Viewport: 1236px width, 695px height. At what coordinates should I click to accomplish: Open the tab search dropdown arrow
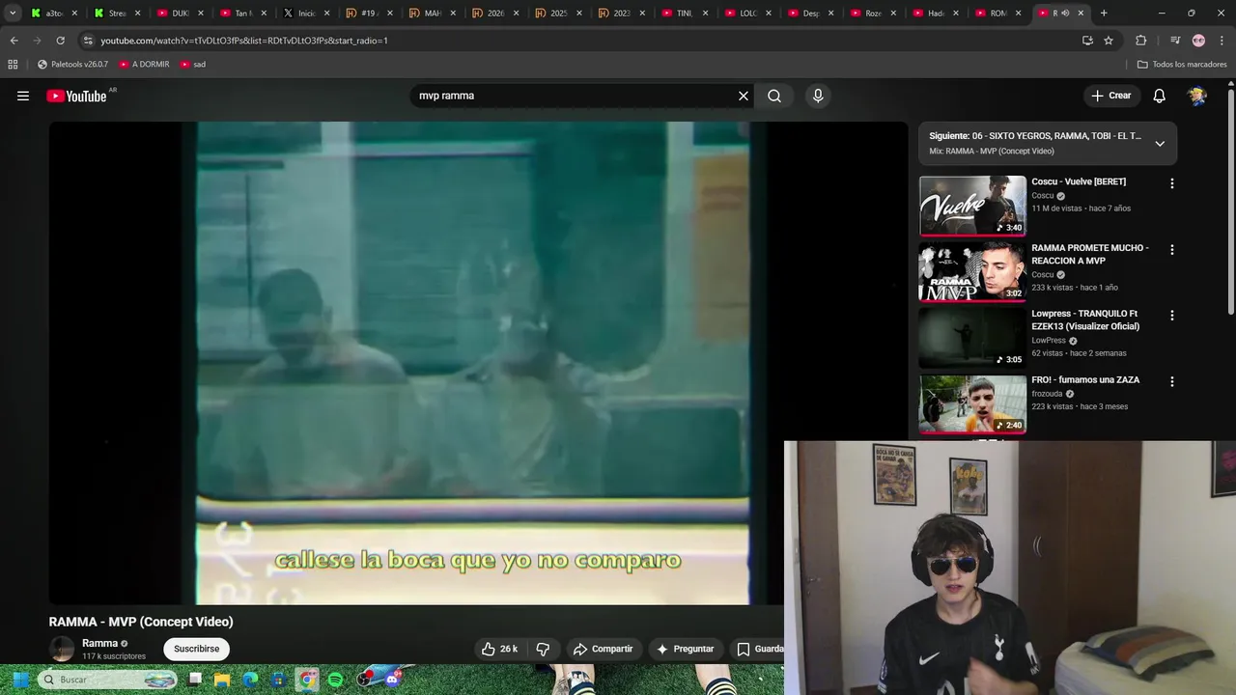(13, 13)
